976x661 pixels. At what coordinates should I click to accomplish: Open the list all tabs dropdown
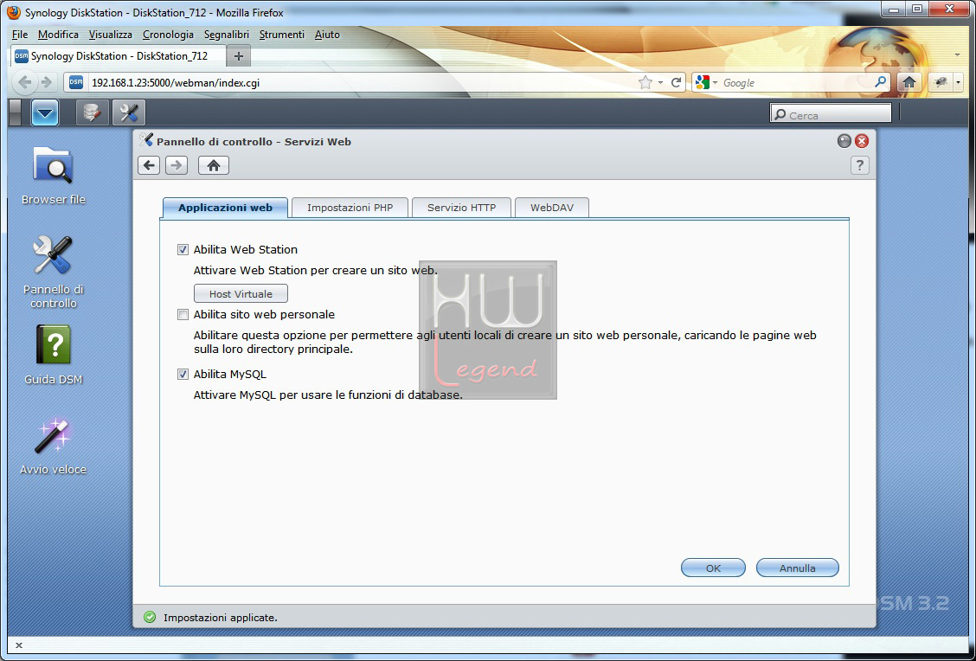click(957, 55)
